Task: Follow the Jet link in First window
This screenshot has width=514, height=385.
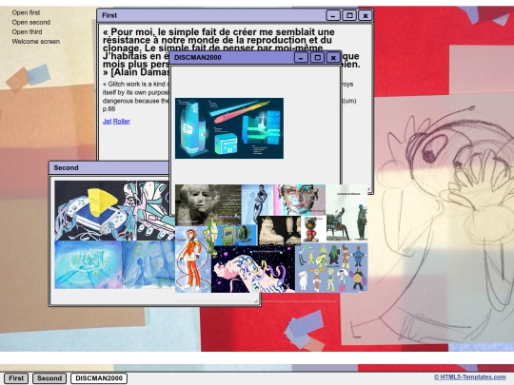Action: [107, 121]
